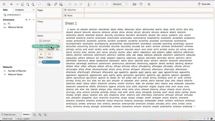Close Data pane with collapse arrow
The width and height of the screenshot is (215, 121).
[x=33, y=10]
